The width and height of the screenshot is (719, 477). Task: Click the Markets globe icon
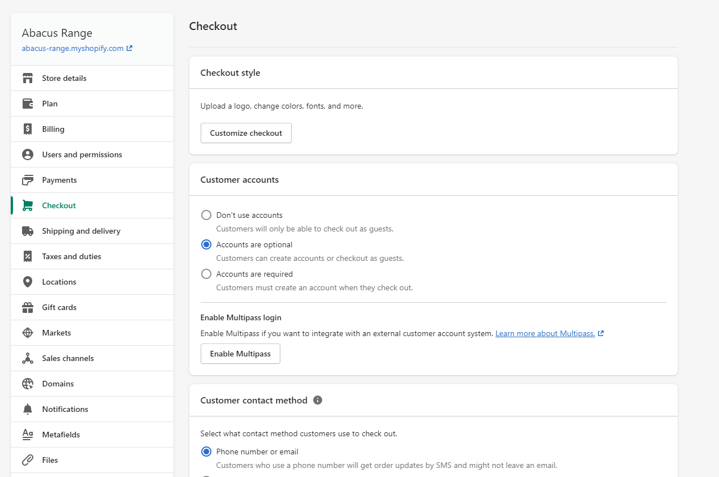28,333
